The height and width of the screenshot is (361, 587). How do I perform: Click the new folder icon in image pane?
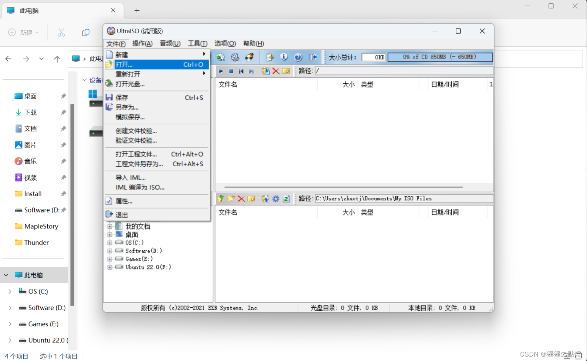[x=286, y=71]
